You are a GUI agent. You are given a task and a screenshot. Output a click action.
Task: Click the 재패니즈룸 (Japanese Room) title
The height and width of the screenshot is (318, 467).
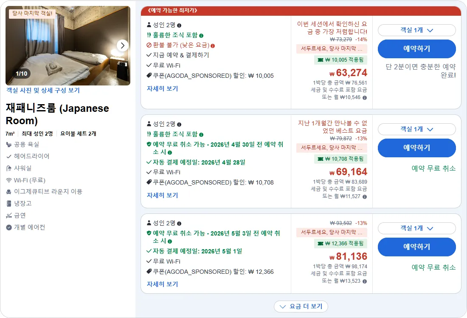click(57, 114)
